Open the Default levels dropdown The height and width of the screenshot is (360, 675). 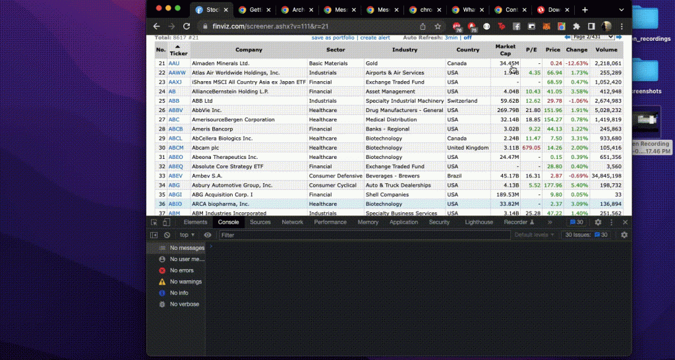point(535,235)
